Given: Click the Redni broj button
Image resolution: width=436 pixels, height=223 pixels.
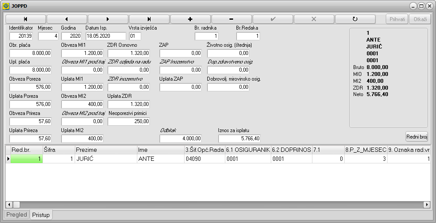Looking at the screenshot, I should 417,137.
